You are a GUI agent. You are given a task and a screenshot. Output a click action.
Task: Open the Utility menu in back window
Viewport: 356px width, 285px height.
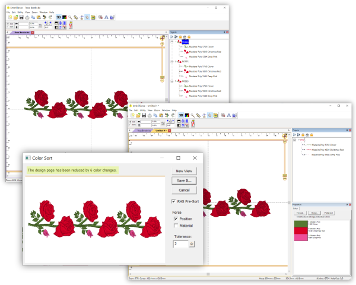tap(20, 12)
